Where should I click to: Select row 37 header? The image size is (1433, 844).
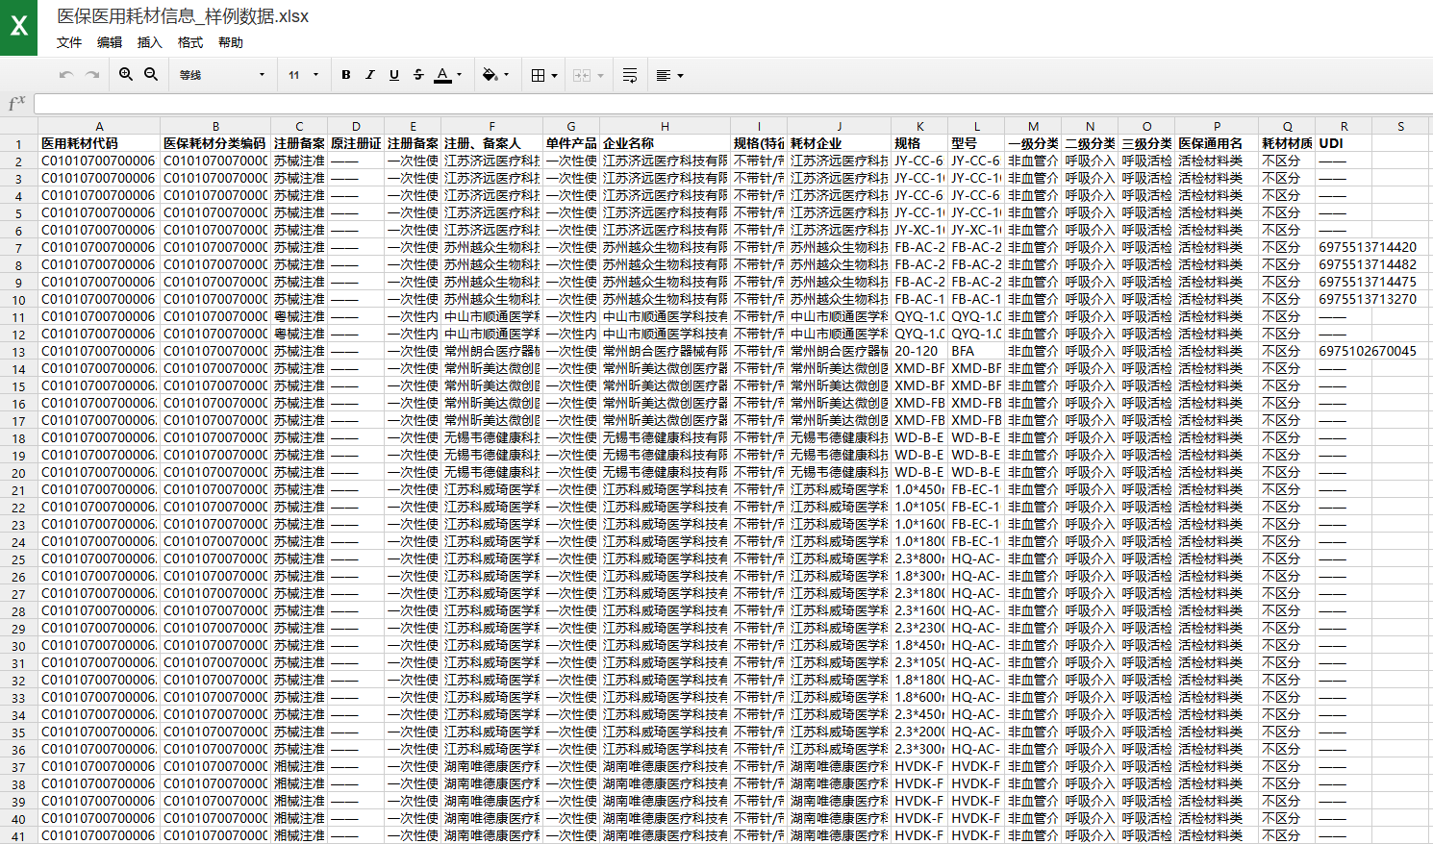point(18,767)
